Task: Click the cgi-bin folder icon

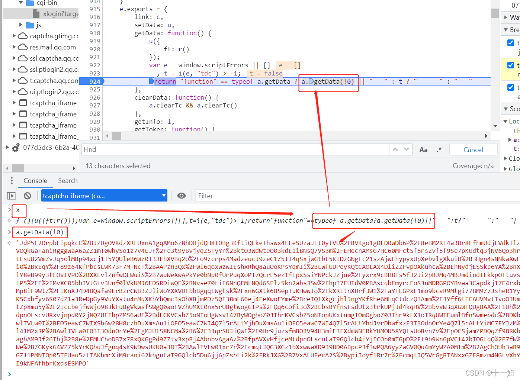Action: [30, 3]
